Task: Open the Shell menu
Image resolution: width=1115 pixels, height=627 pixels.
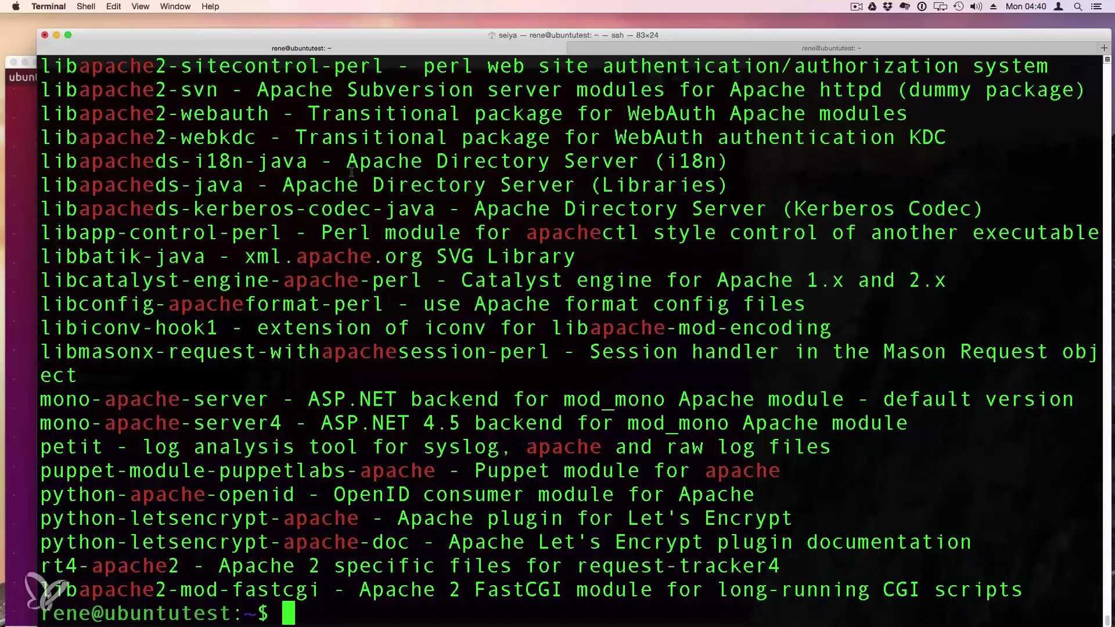Action: click(x=86, y=6)
